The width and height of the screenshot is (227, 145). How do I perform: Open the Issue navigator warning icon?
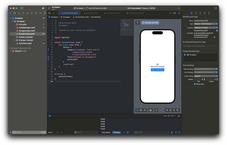pyautogui.click(x=27, y=13)
